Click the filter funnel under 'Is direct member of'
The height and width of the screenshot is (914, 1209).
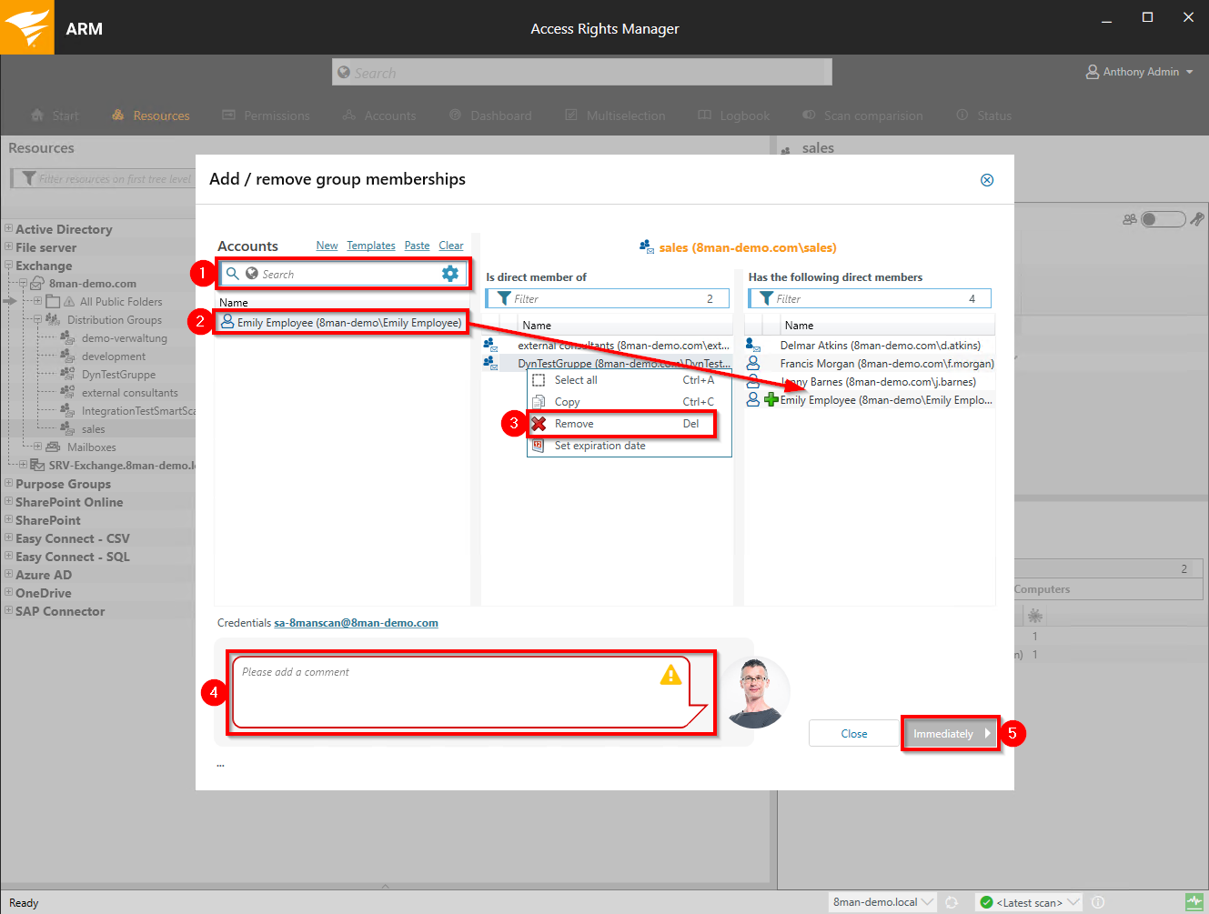504,298
